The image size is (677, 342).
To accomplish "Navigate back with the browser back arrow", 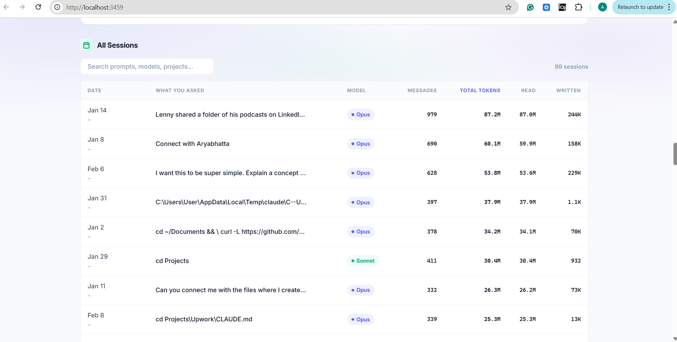I will click(7, 7).
